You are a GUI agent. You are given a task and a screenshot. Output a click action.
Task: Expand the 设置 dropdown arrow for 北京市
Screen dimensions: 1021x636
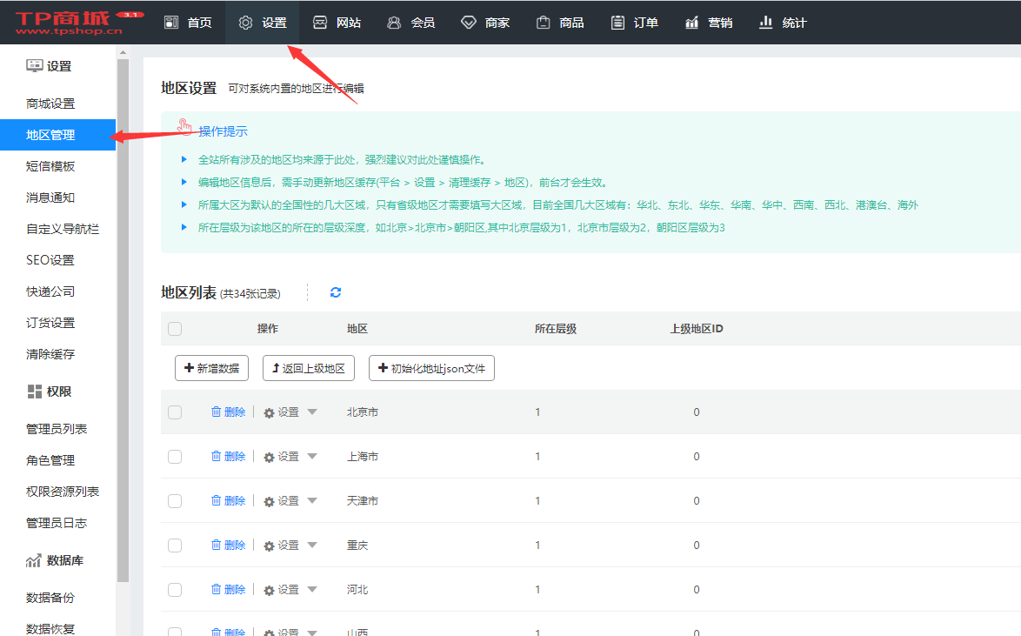(x=312, y=412)
